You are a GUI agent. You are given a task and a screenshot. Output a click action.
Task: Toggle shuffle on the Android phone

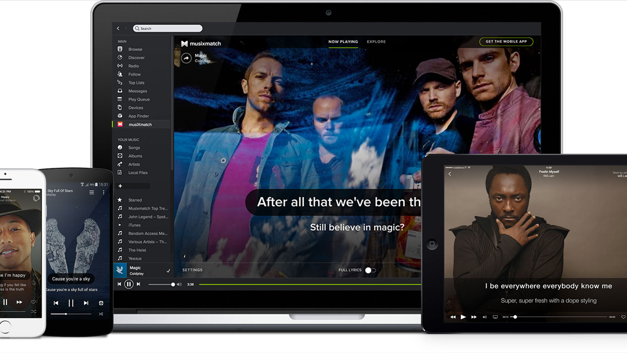(101, 314)
